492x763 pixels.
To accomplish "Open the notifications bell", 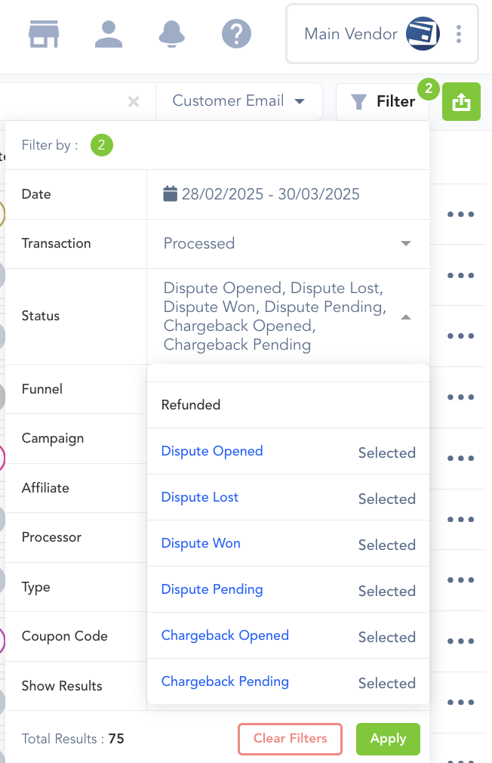I will click(x=172, y=33).
